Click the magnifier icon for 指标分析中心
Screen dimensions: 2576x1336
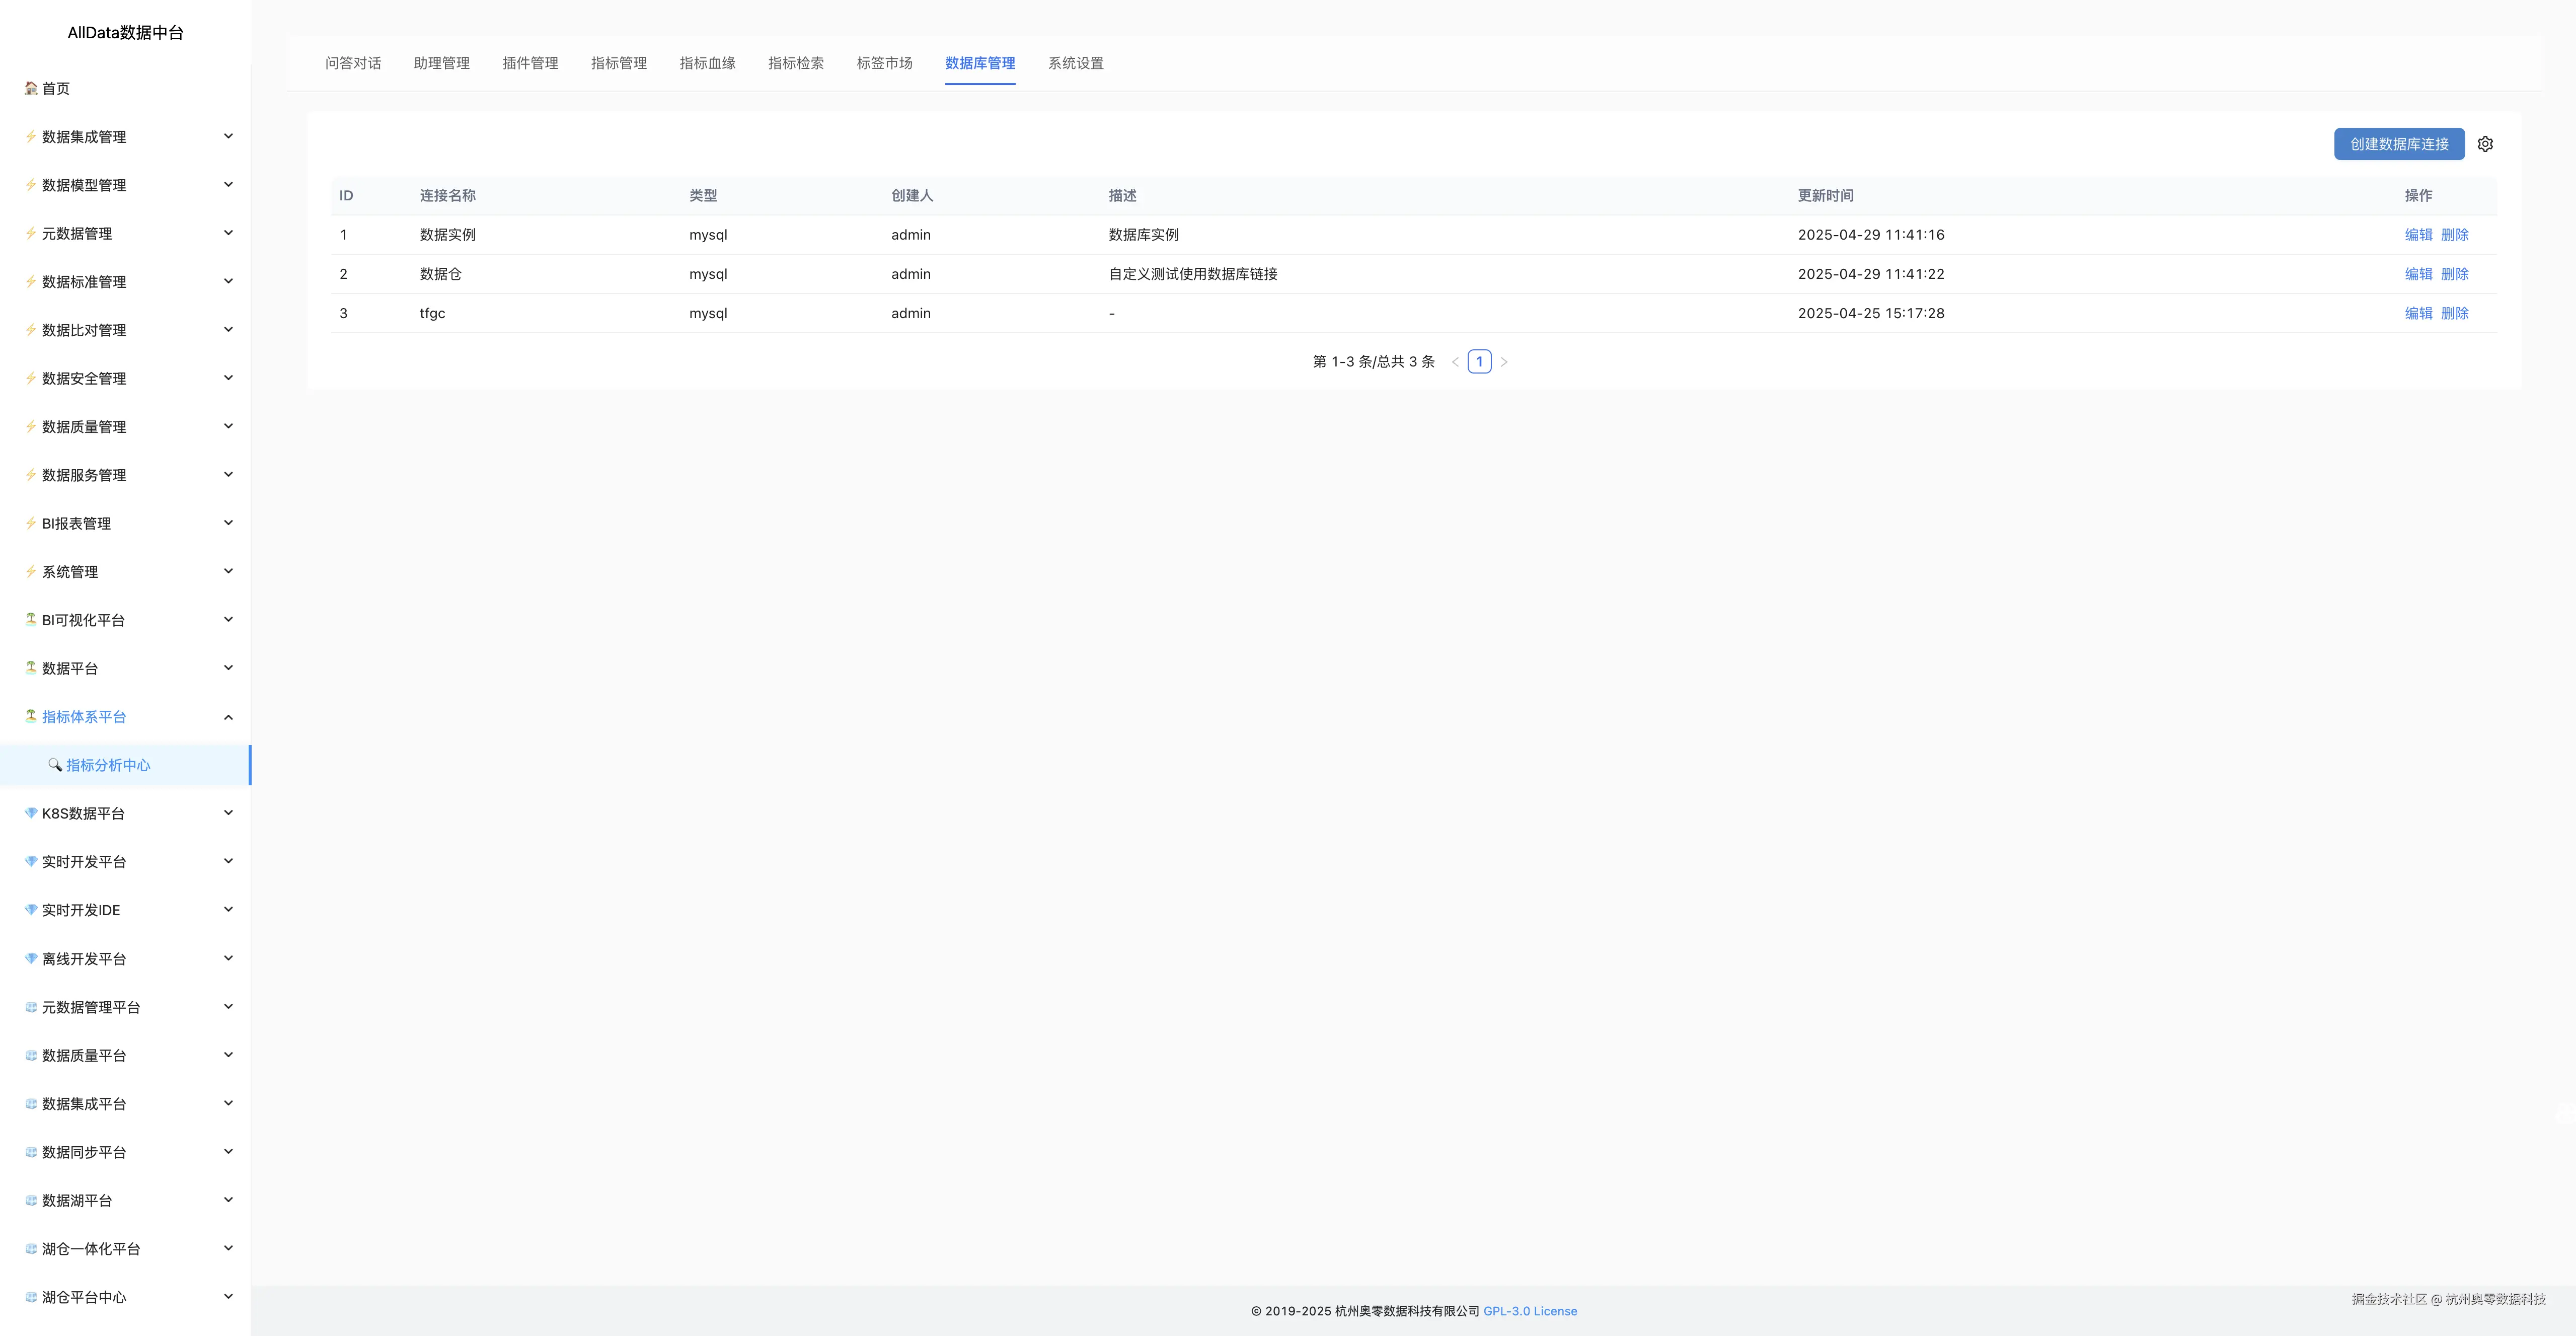click(55, 765)
